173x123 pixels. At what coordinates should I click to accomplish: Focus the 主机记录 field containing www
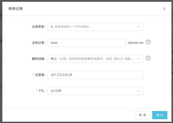(87, 43)
